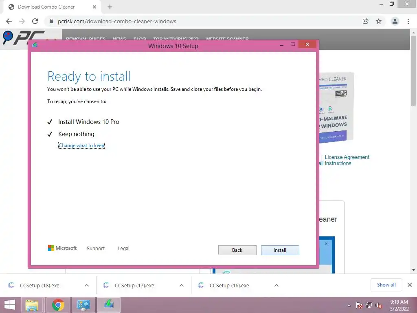Image resolution: width=417 pixels, height=313 pixels.
Task: Expand options for CCSetup (18).exe
Action: 87,285
